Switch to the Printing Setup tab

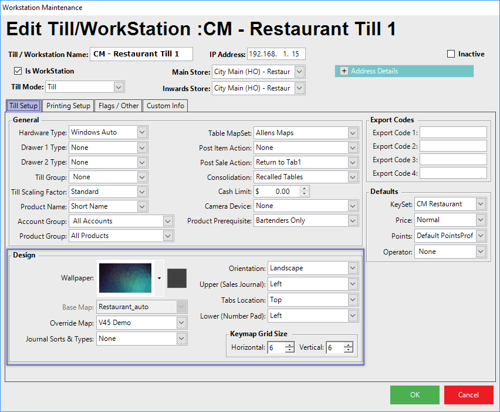click(x=68, y=106)
